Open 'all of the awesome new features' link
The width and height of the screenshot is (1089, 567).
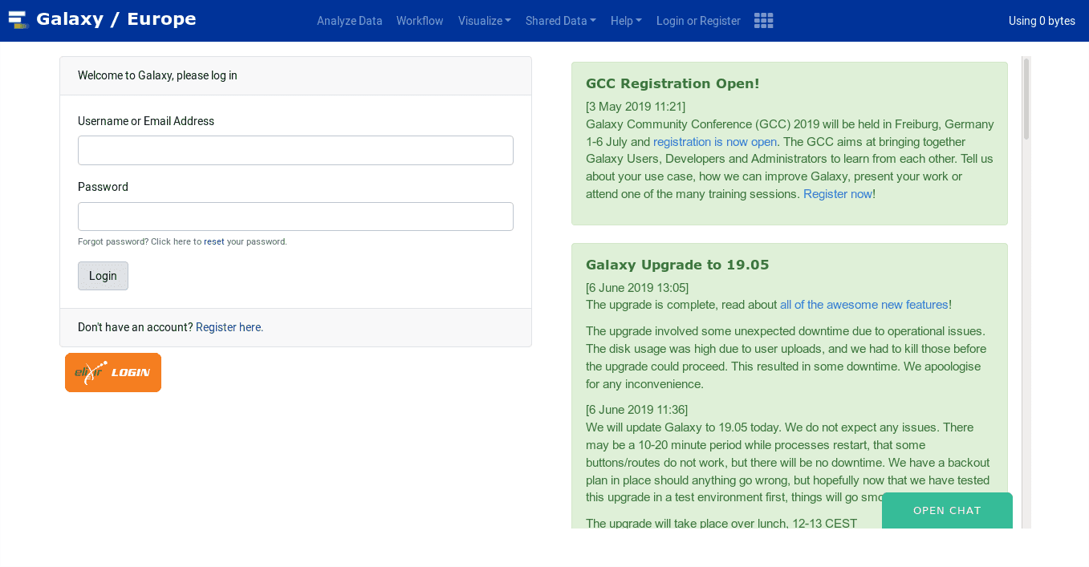[x=863, y=305]
